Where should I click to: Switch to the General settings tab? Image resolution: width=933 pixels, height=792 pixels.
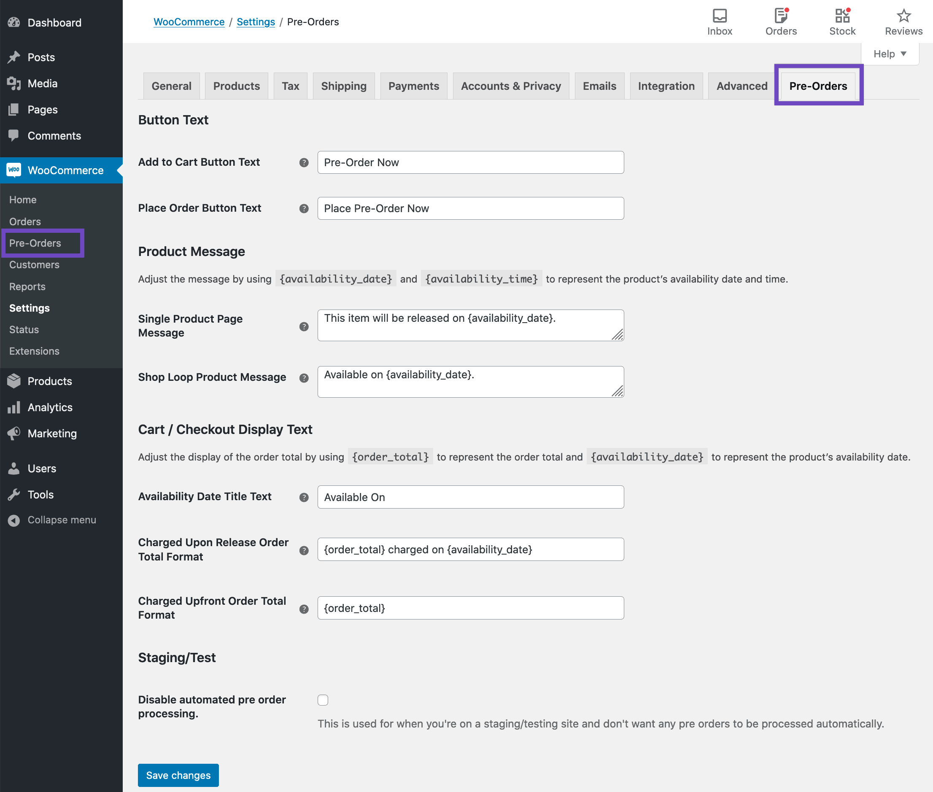coord(170,86)
